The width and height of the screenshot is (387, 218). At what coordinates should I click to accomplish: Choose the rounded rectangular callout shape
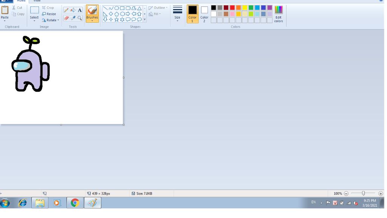tap(128, 19)
